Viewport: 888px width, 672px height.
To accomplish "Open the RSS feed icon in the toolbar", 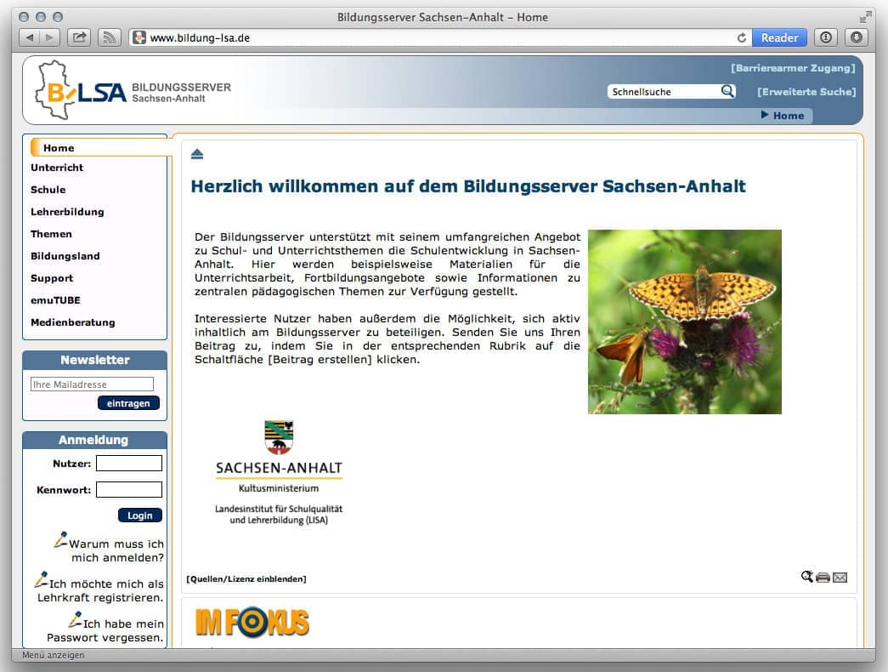I will click(x=109, y=37).
